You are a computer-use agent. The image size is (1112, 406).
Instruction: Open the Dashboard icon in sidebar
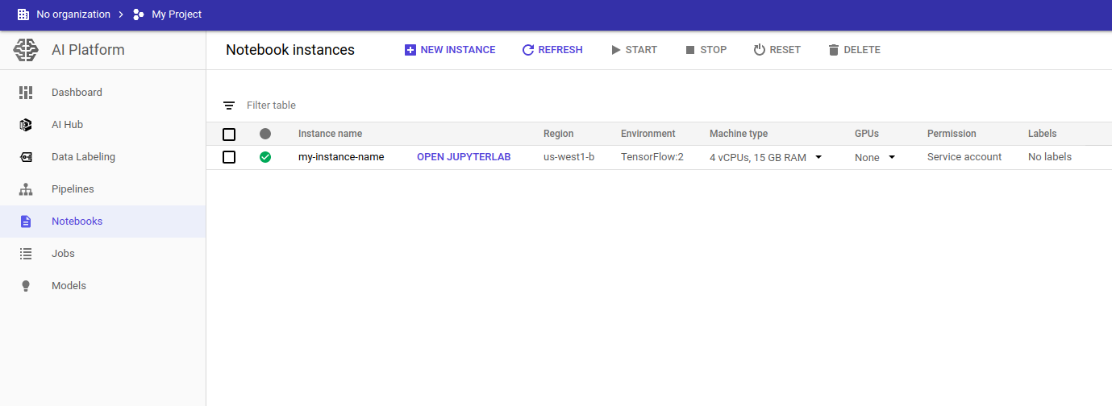(x=26, y=93)
